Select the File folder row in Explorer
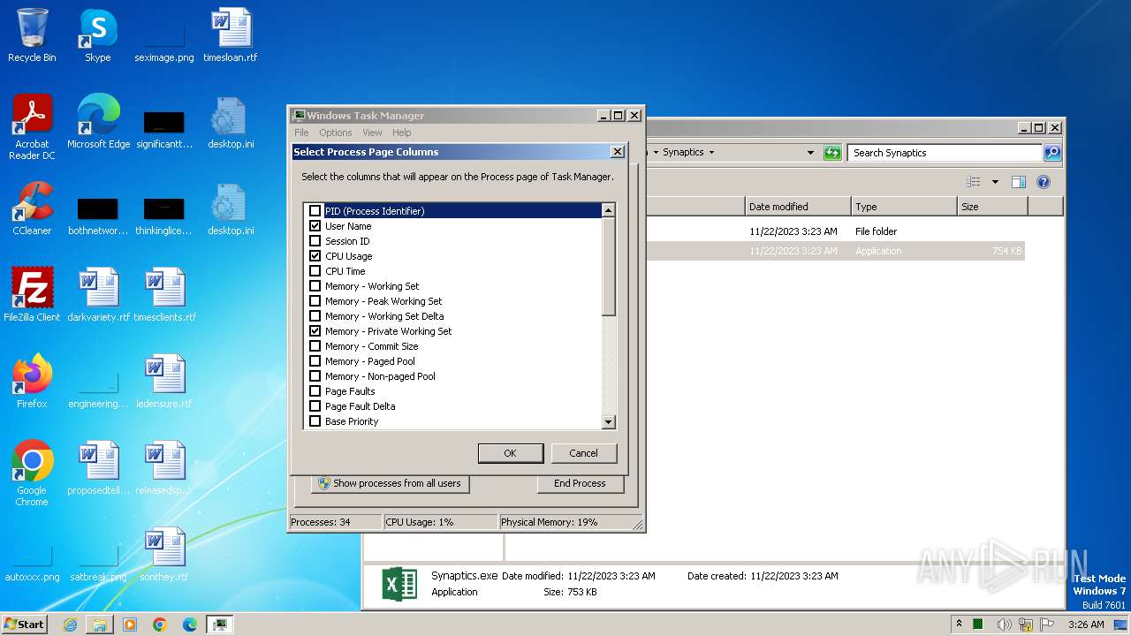Image resolution: width=1131 pixels, height=636 pixels. (835, 231)
